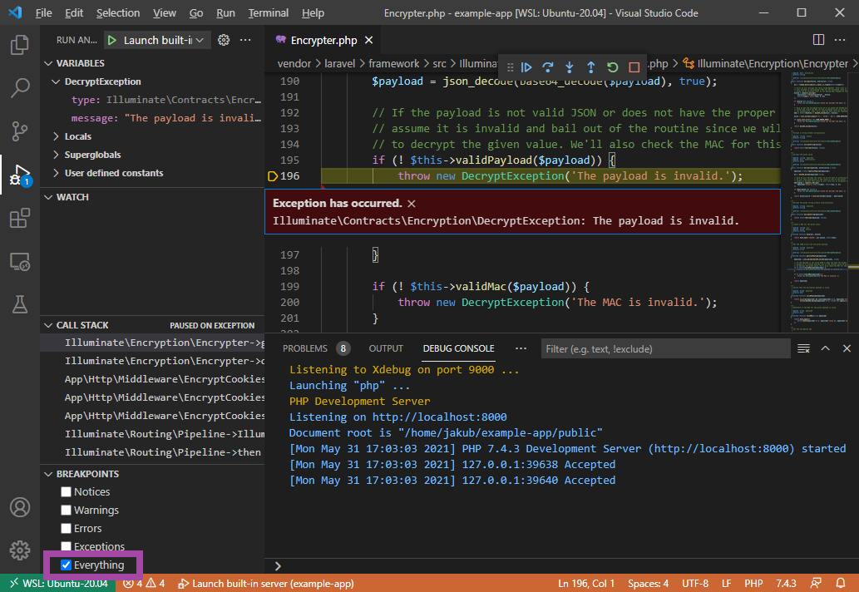Enable the Warnings breakpoint checkbox
This screenshot has height=592, width=859.
tap(66, 511)
